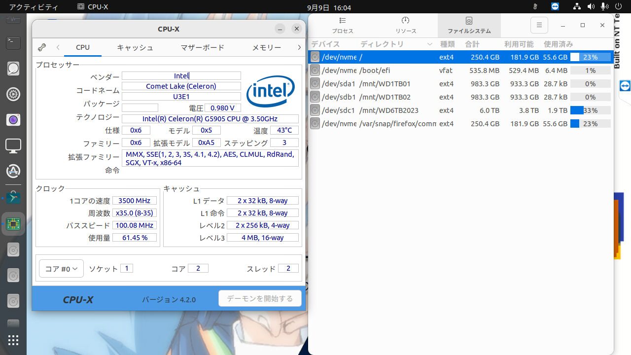Click CPU-X chip icon in dock
The height and width of the screenshot is (355, 631).
[13, 224]
